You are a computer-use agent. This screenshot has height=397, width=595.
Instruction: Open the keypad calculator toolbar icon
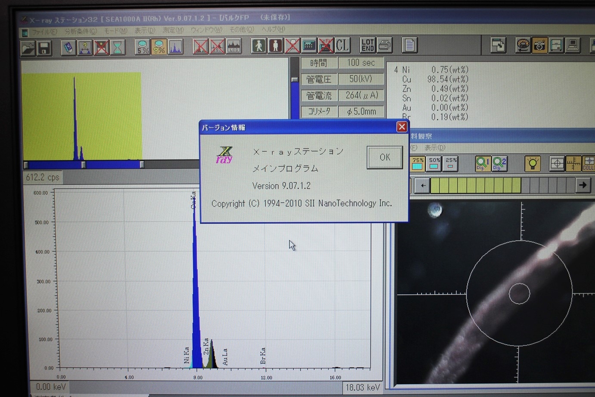coord(309,45)
